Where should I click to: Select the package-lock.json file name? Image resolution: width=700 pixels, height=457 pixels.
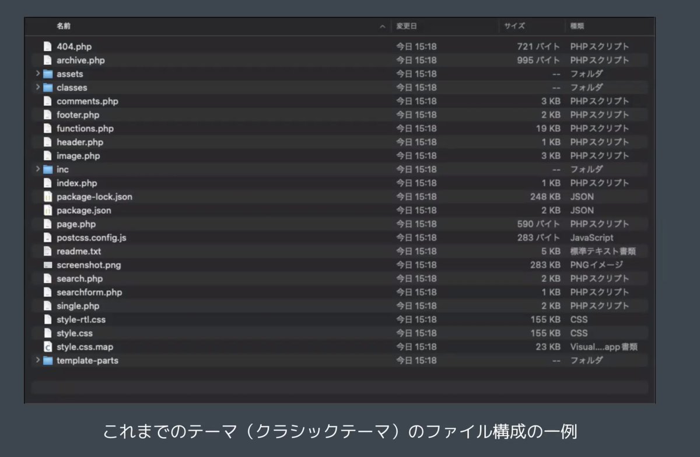94,197
